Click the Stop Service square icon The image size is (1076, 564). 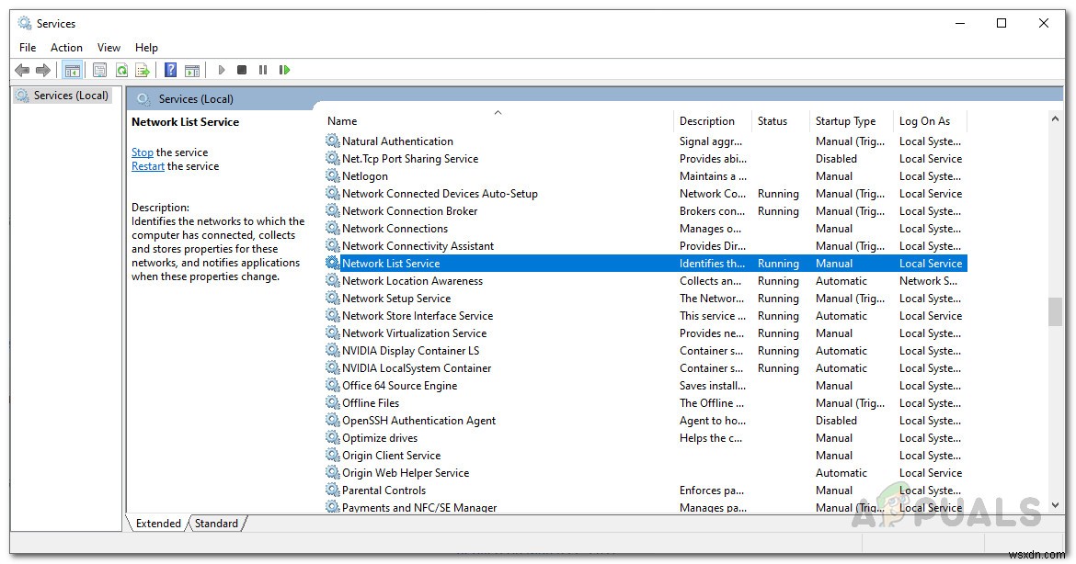click(x=241, y=69)
